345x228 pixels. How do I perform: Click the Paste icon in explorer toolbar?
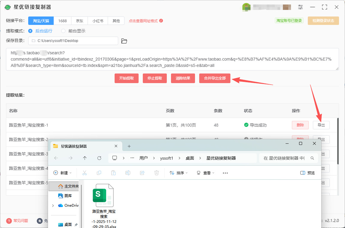[113, 173]
